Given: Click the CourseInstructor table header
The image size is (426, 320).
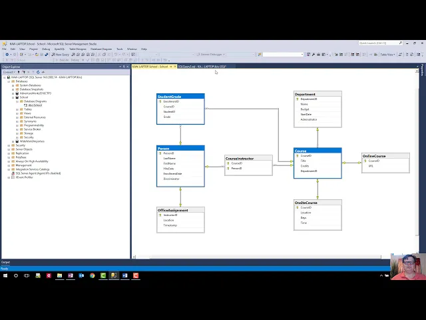Looking at the screenshot, I should [248, 158].
